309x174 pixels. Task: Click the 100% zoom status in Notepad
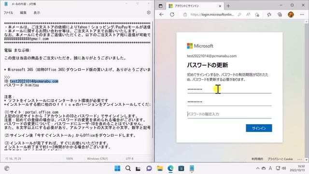(x=70, y=159)
